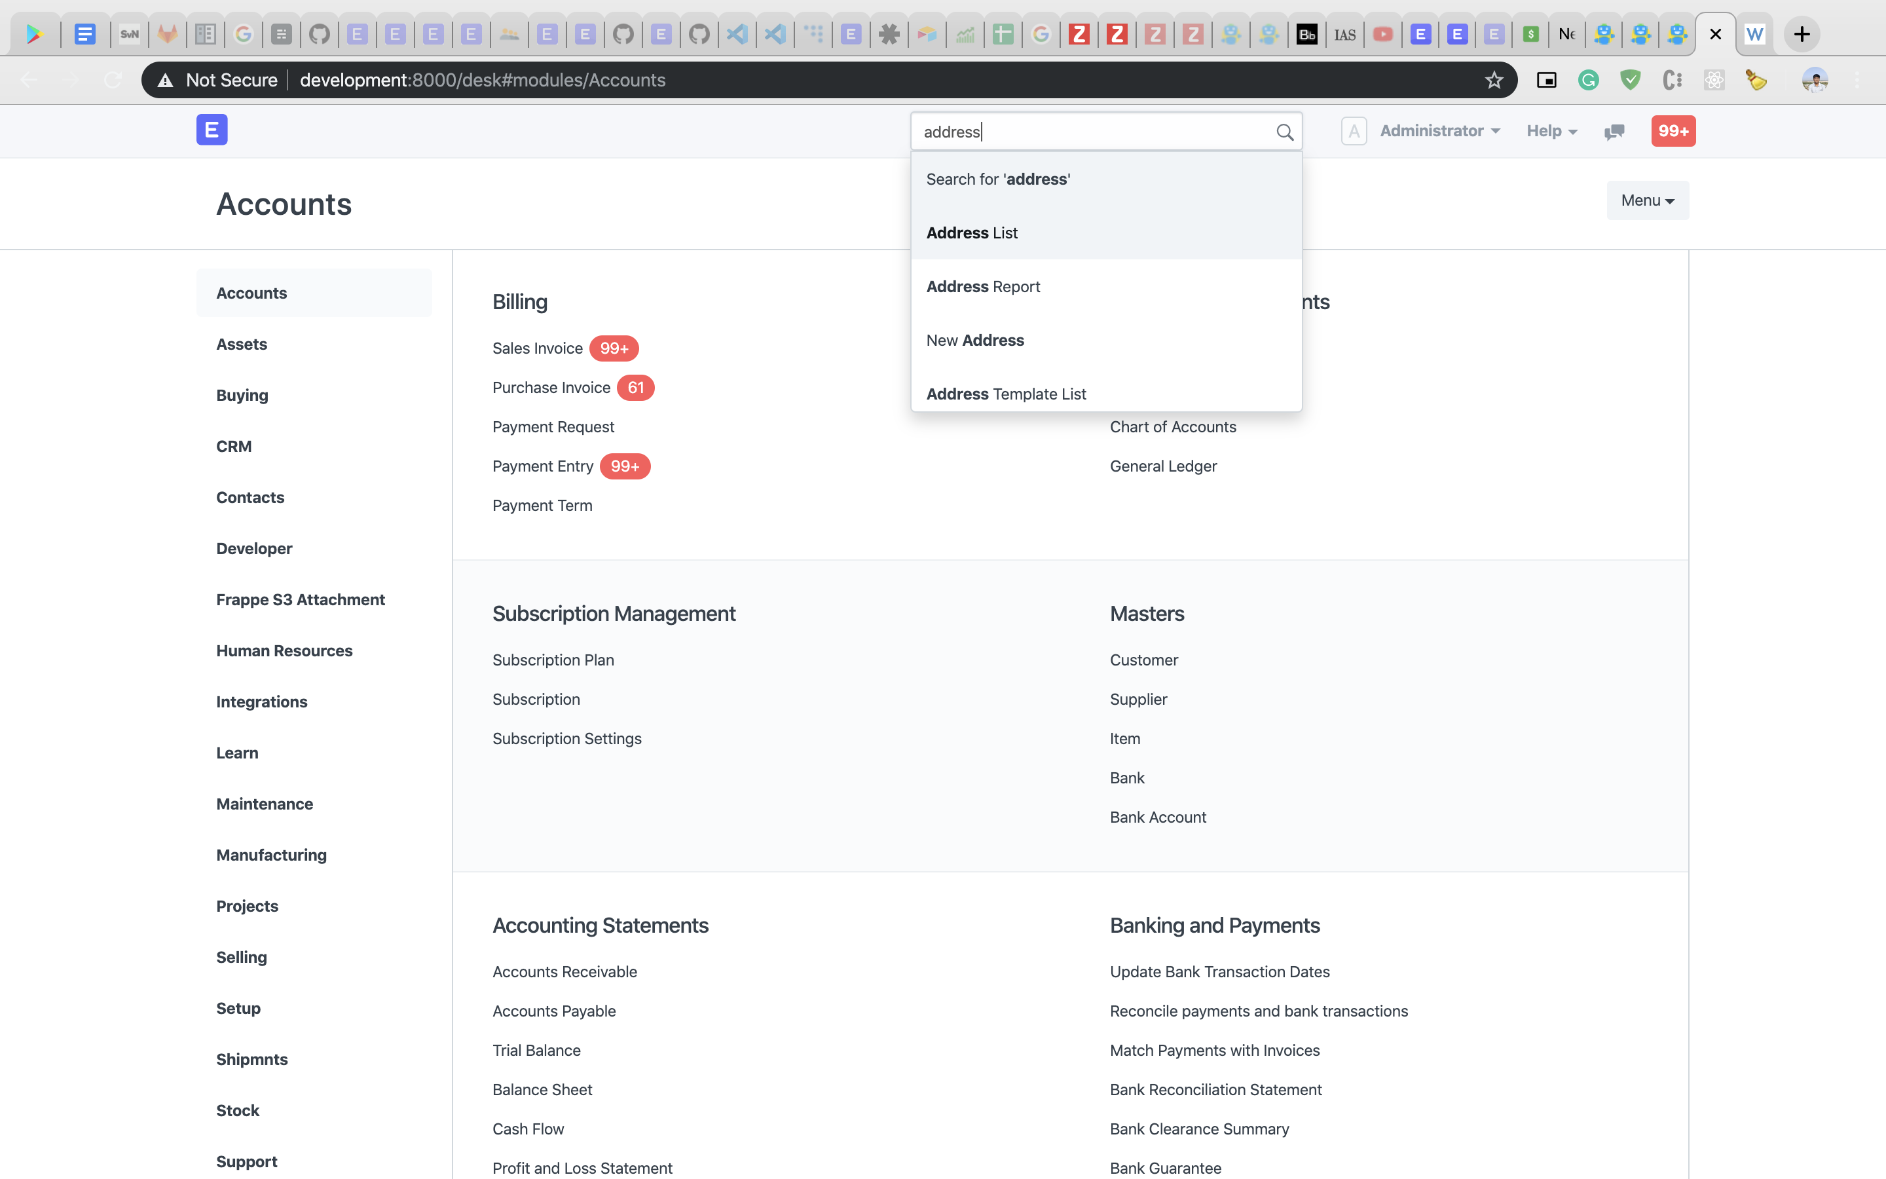The height and width of the screenshot is (1179, 1886).
Task: Select Buying in module sidebar
Action: [314, 396]
